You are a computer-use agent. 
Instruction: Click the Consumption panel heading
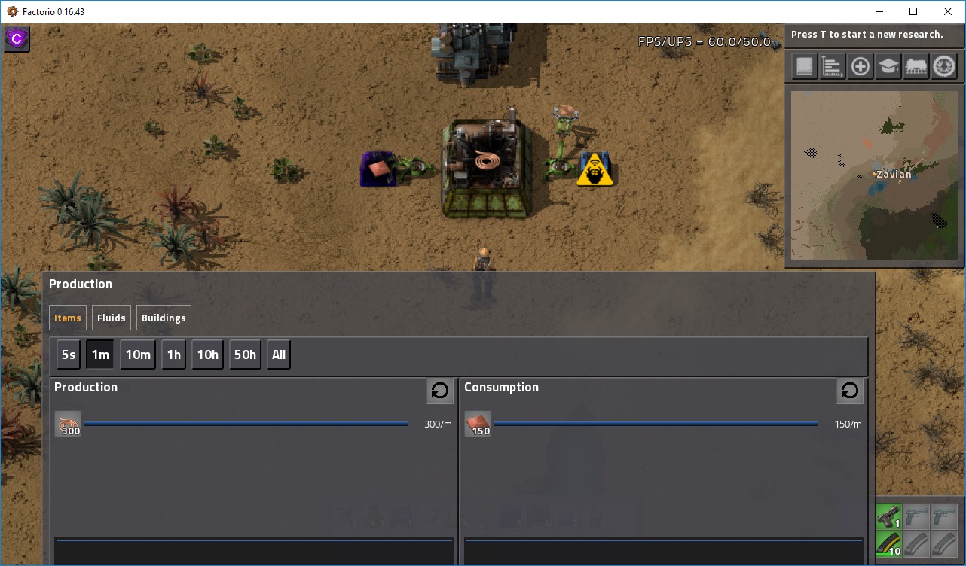[x=501, y=387]
